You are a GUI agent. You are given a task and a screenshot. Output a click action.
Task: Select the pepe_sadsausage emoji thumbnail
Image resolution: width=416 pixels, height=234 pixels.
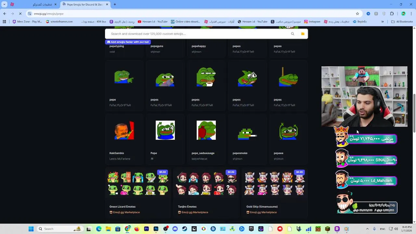(x=206, y=130)
